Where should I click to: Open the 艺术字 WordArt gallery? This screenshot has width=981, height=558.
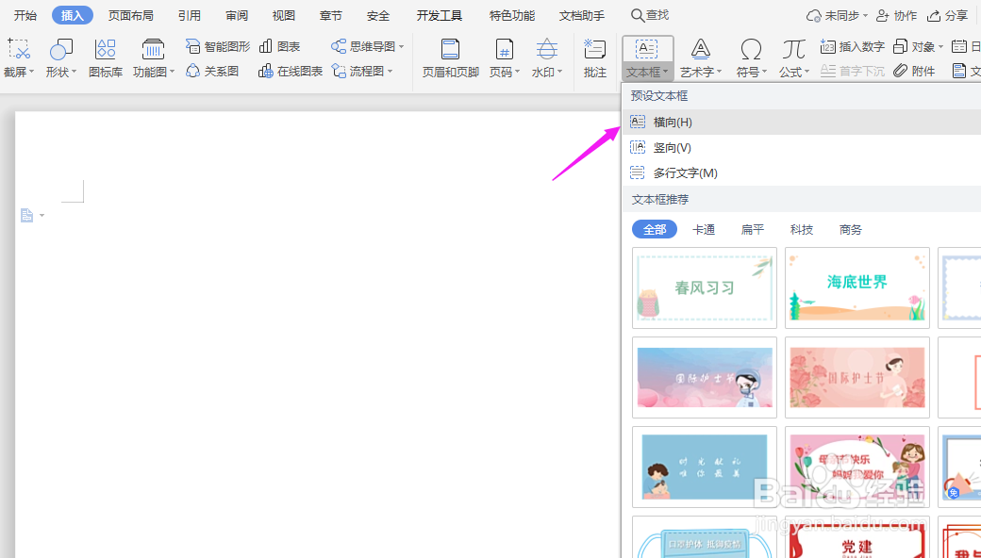point(702,57)
